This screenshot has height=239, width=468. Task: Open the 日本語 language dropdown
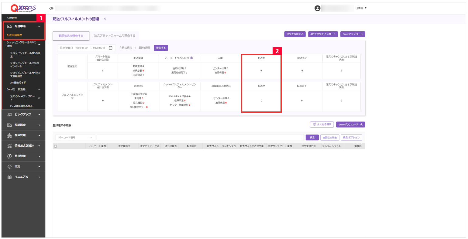coord(361,8)
